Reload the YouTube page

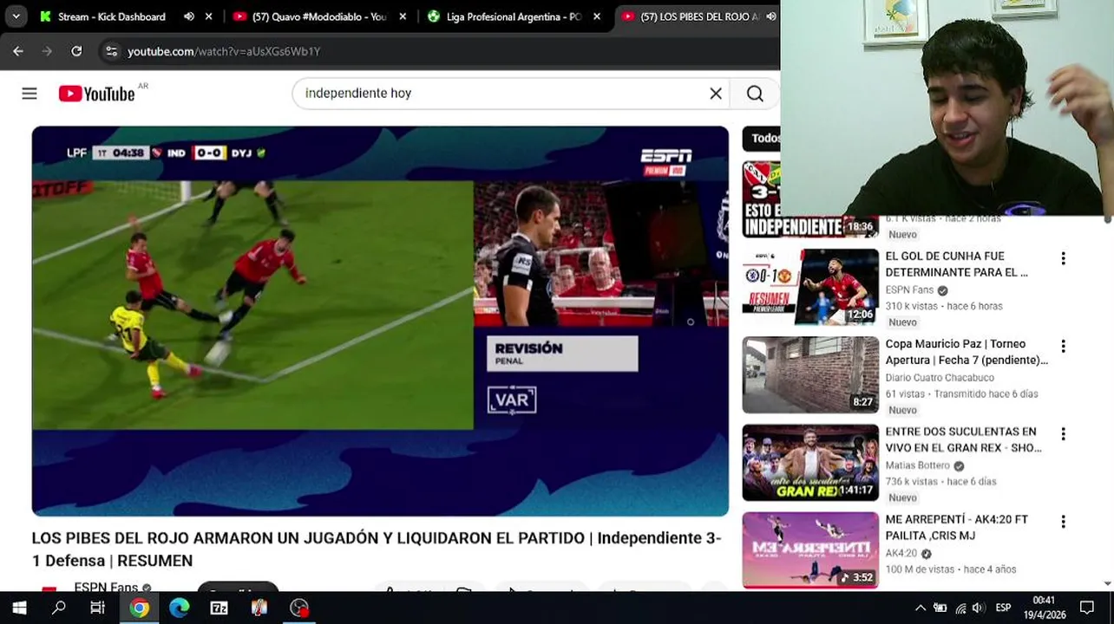(x=76, y=51)
